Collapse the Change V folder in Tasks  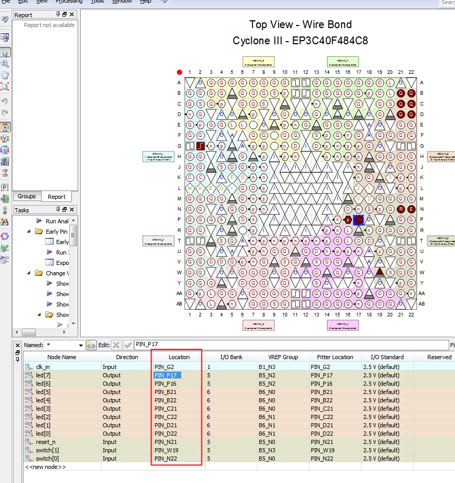[29, 273]
